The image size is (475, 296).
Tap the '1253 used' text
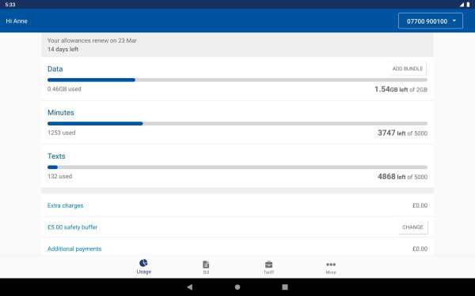pos(62,133)
